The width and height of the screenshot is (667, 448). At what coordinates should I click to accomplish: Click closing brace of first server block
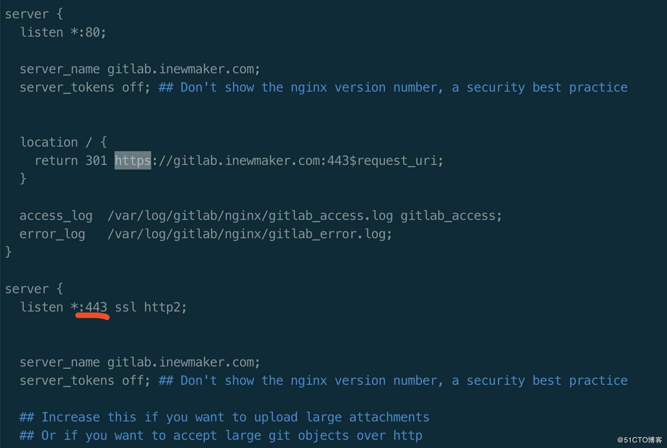(x=9, y=252)
